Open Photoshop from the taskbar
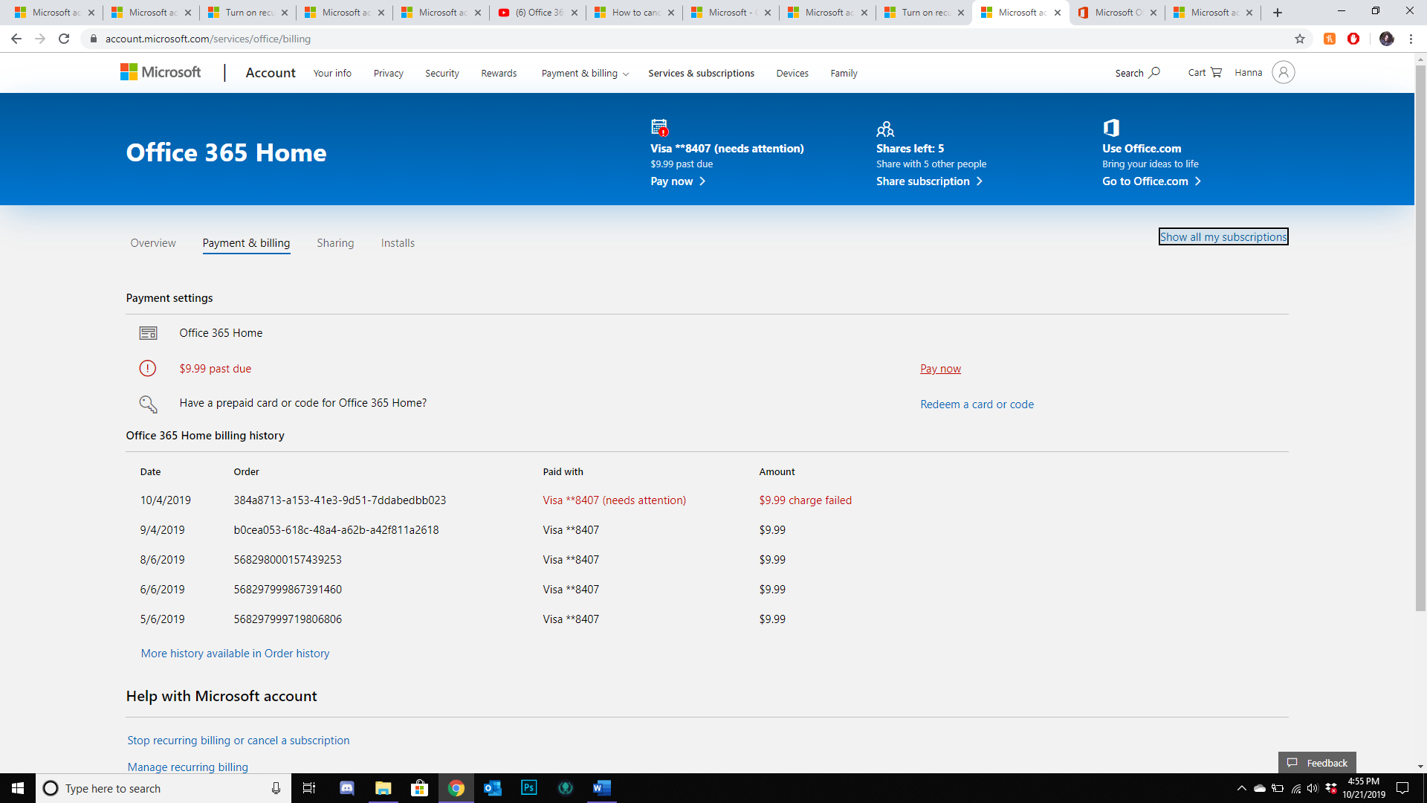The image size is (1427, 803). (528, 787)
